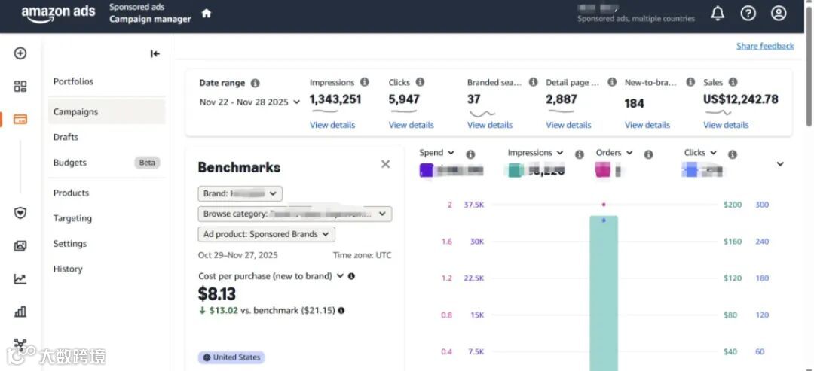814x371 pixels.
Task: Open the Browse category dropdown
Action: pyautogui.click(x=295, y=214)
